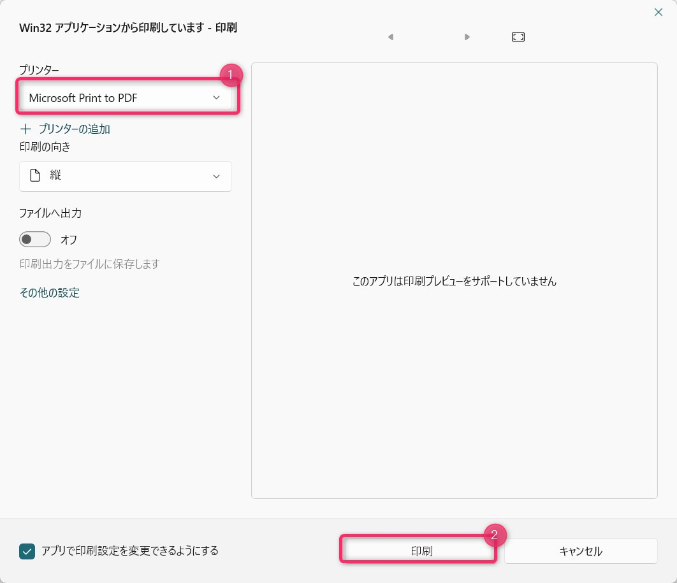Viewport: 677px width, 583px height.
Task: Click the page icon in orientation box
Action: point(36,176)
